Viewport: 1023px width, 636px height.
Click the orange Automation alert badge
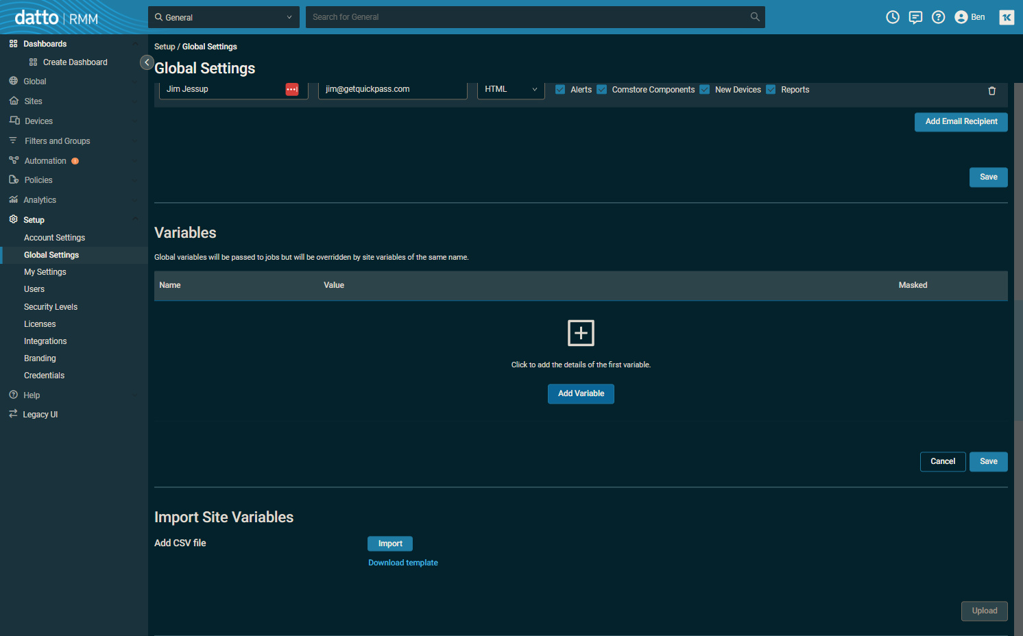pos(75,161)
